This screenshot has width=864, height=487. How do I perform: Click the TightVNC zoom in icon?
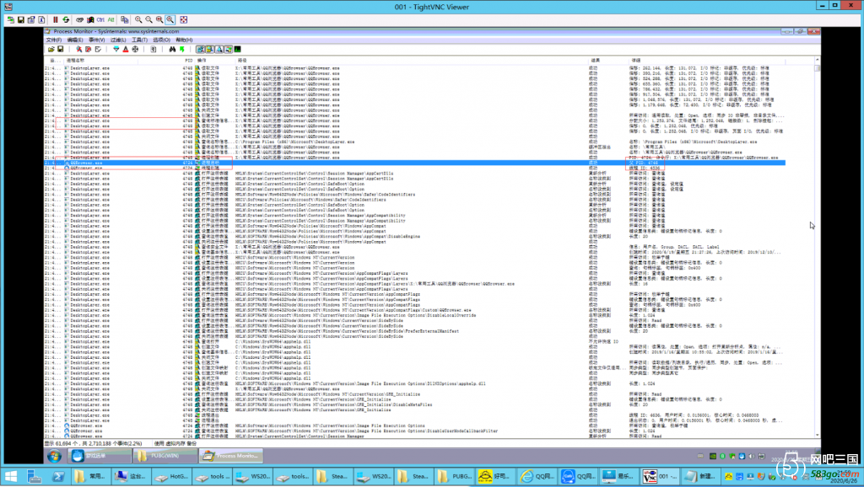[x=138, y=20]
